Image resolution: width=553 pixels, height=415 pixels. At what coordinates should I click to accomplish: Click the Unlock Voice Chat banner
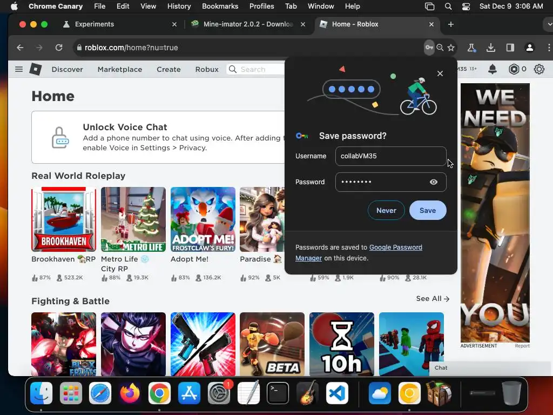coord(158,137)
